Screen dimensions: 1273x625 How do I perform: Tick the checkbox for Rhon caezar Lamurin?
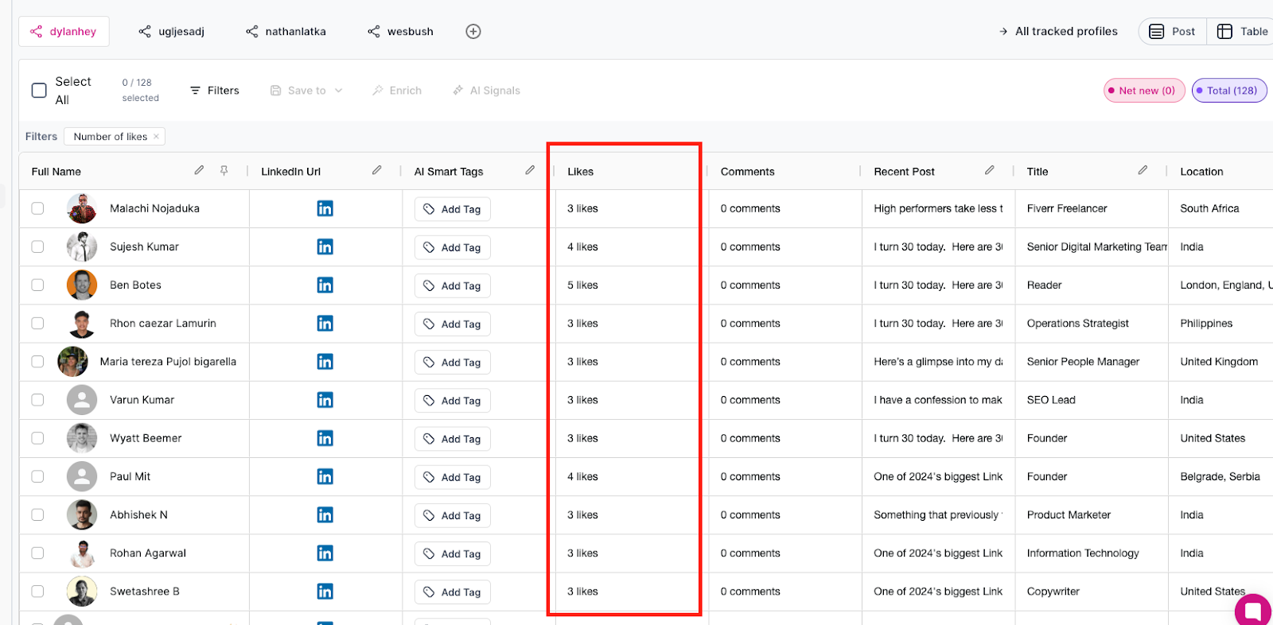tap(37, 323)
